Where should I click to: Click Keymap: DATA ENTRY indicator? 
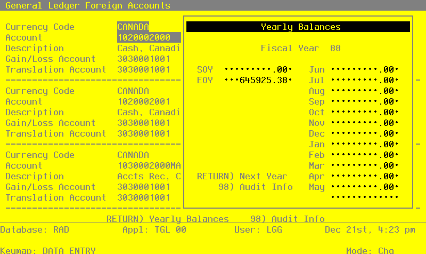tap(48, 250)
